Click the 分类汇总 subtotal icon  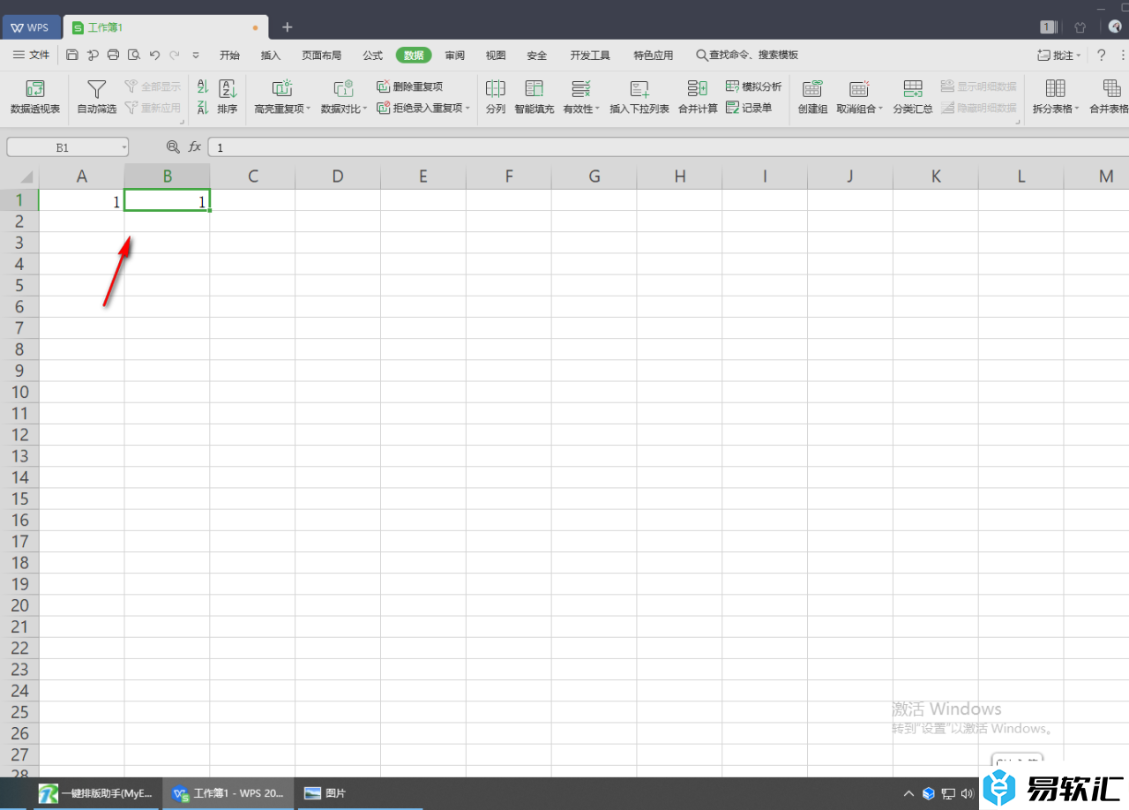pos(913,88)
